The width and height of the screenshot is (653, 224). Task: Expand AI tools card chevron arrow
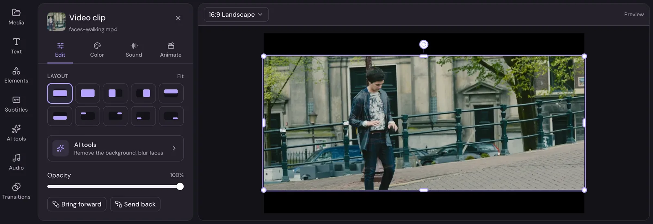174,148
